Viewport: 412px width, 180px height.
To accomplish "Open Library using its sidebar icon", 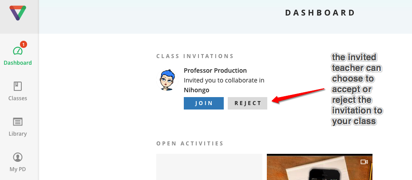I will (x=18, y=121).
